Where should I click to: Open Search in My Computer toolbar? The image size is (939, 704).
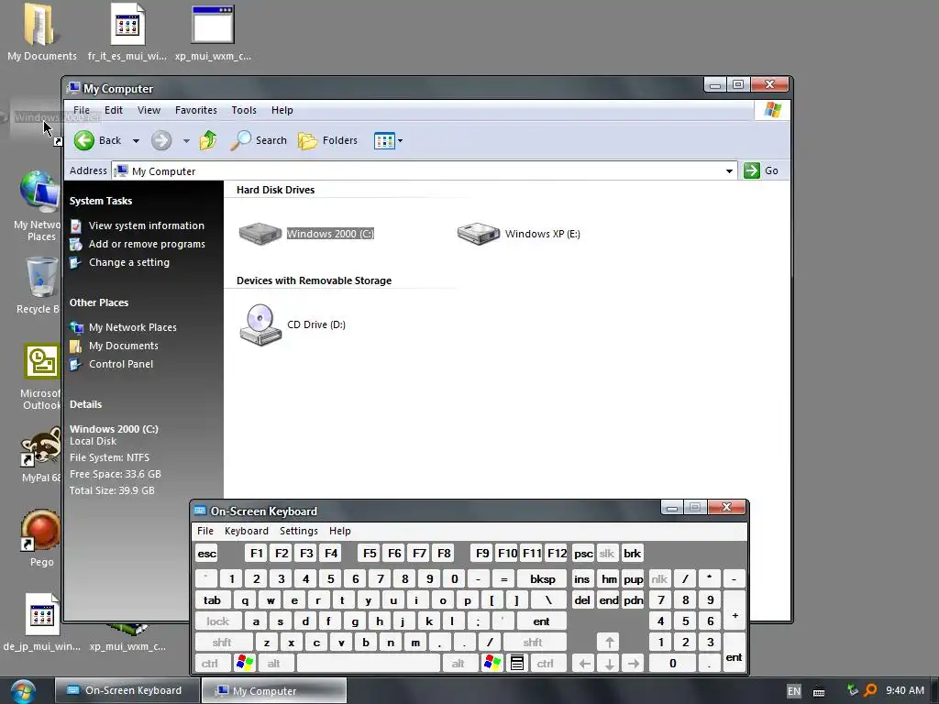[x=259, y=140]
